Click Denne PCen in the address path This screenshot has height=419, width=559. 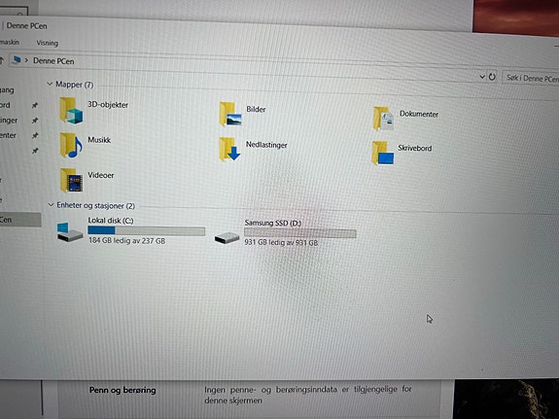[53, 61]
